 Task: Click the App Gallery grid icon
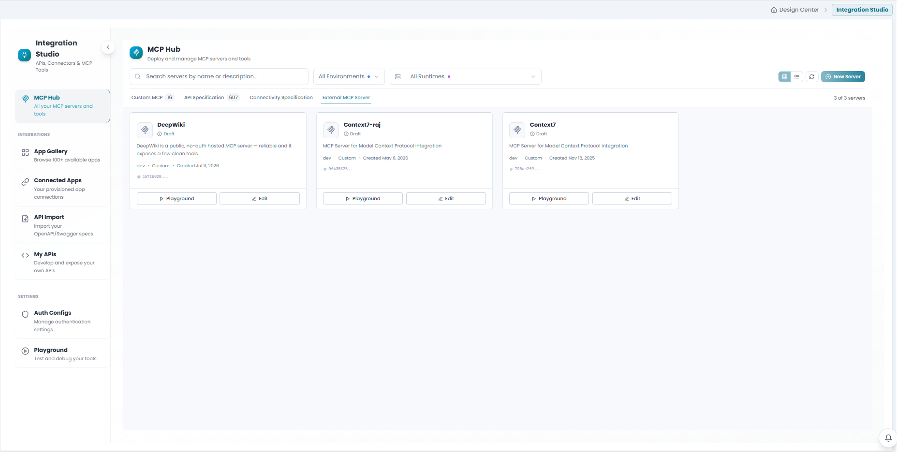(x=25, y=152)
